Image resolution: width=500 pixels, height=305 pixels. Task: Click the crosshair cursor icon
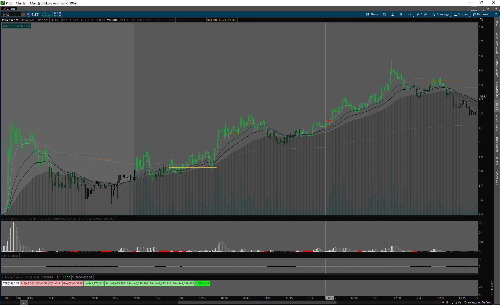[x=447, y=302]
